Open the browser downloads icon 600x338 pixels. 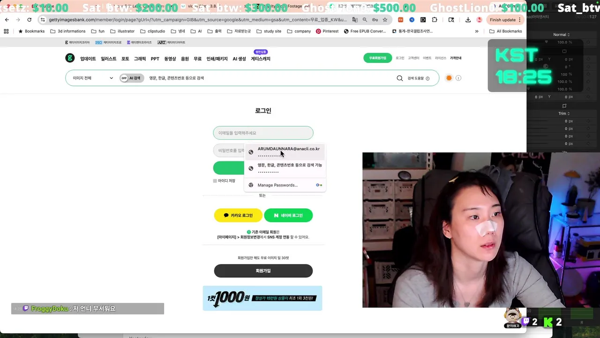click(468, 20)
